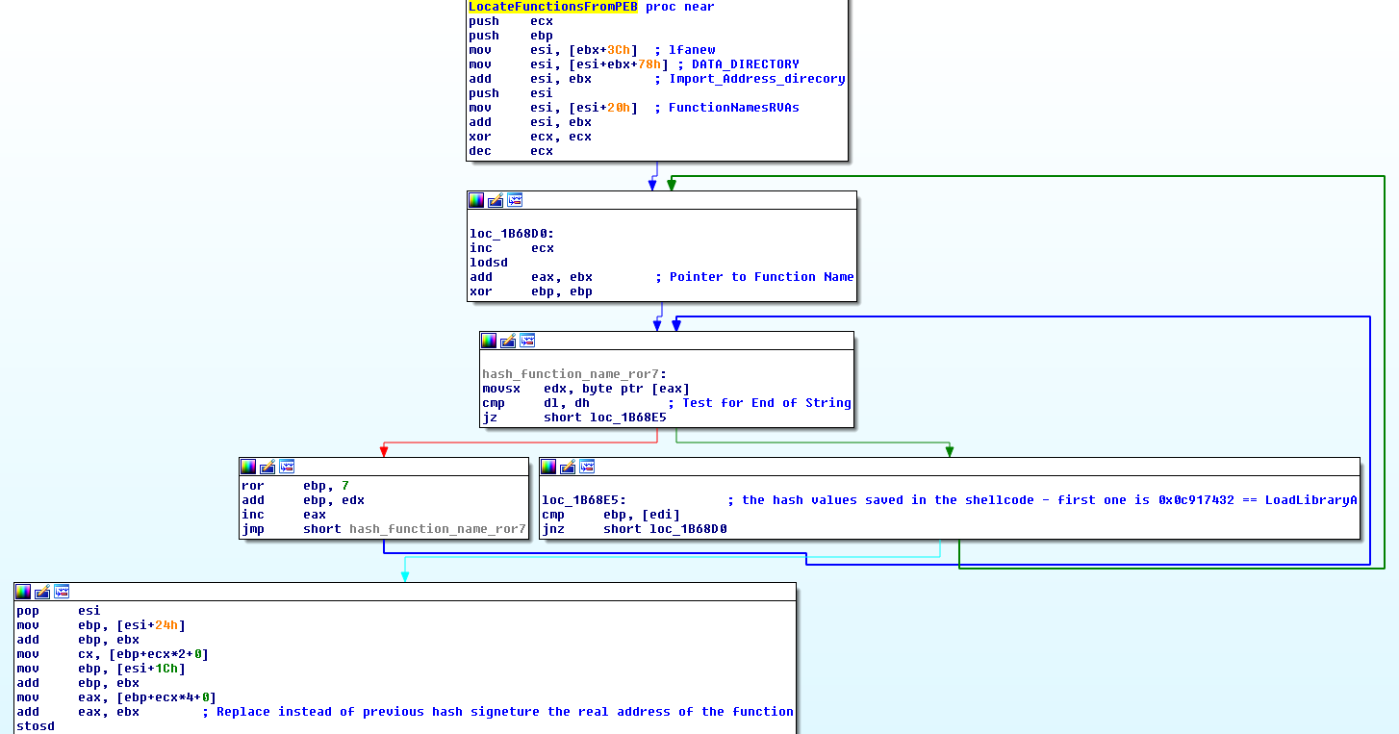Click group nodes icon of loc_1B68E5 block

click(587, 467)
